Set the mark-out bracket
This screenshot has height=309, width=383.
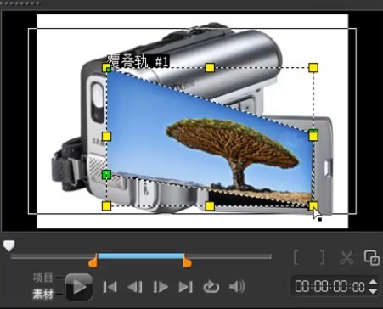click(x=322, y=257)
